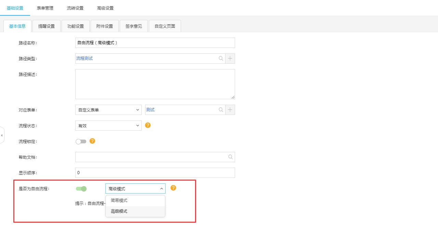
Task: Click into the 路径描述 text area
Action: click(x=155, y=84)
